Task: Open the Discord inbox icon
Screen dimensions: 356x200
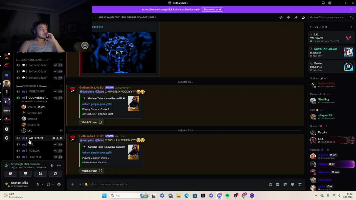Action: pos(323,3)
